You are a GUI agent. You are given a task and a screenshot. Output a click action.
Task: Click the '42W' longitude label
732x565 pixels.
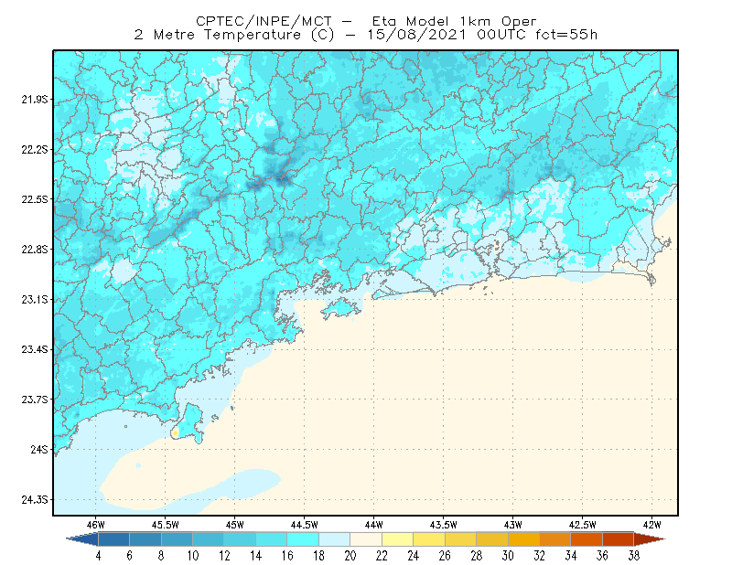tap(651, 525)
